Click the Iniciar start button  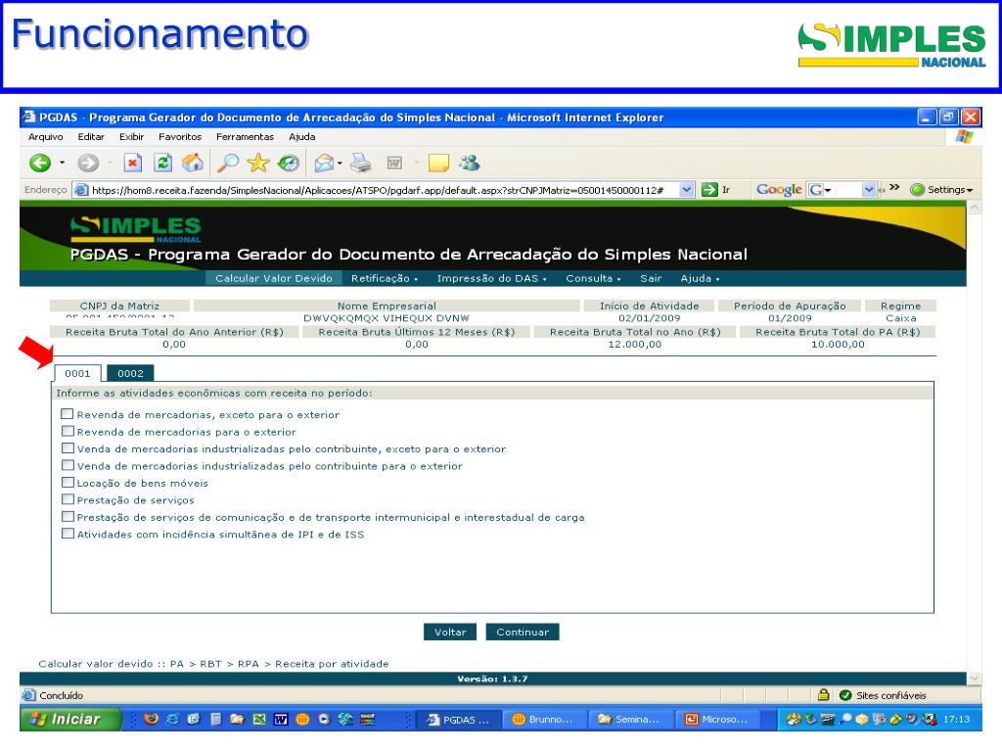[70, 720]
